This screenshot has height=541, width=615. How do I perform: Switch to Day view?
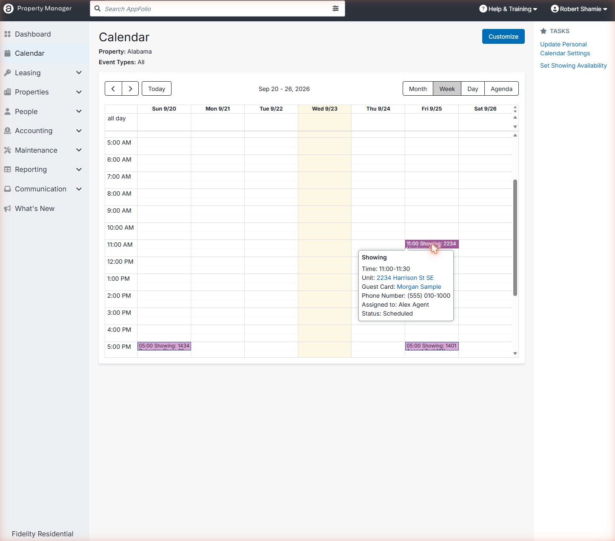(x=473, y=88)
